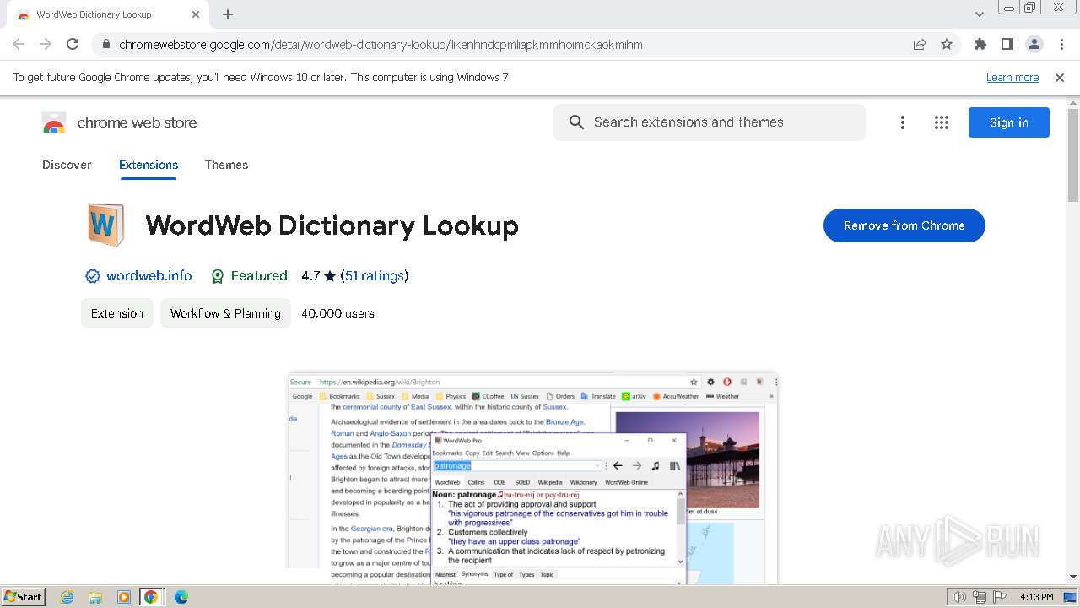Switch to the Themes tab
The image size is (1080, 608).
click(226, 165)
